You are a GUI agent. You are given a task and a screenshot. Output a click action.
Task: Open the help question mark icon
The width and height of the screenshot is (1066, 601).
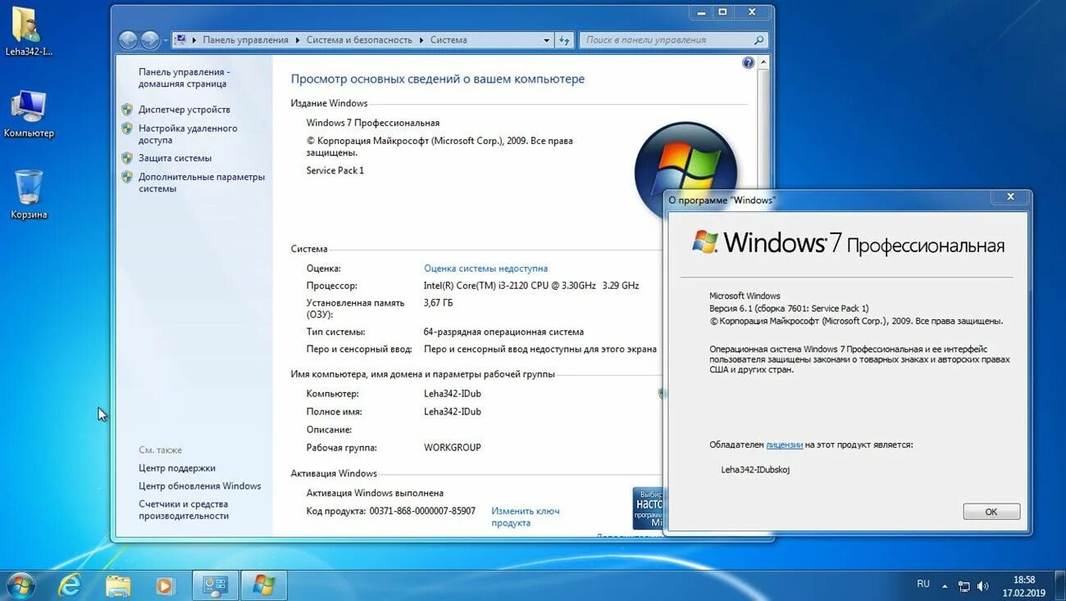[x=748, y=62]
